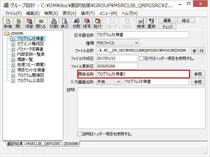Click document icon beside 項目セット仕様書
Image resolution: width=210 pixels, height=157 pixels.
click(13, 70)
